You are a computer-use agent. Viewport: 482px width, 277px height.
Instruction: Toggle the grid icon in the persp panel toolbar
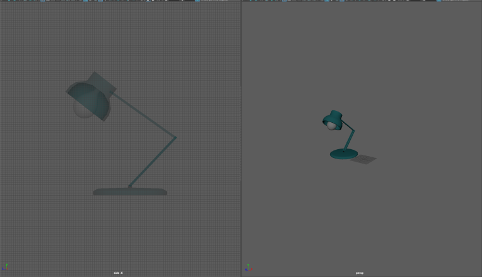pyautogui.click(x=284, y=1)
